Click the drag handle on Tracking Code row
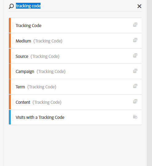This screenshot has width=152, height=166. [13, 25]
